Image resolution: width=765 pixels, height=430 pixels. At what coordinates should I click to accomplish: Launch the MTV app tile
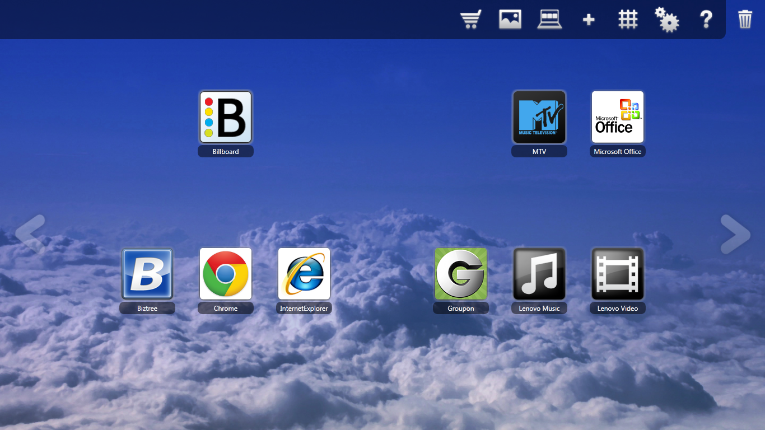[539, 117]
